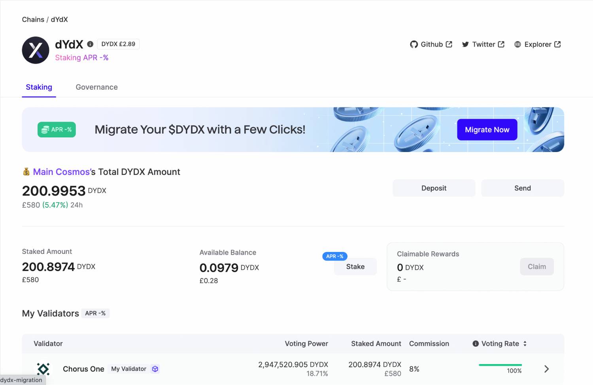Click the dYdX logo icon

tap(35, 50)
